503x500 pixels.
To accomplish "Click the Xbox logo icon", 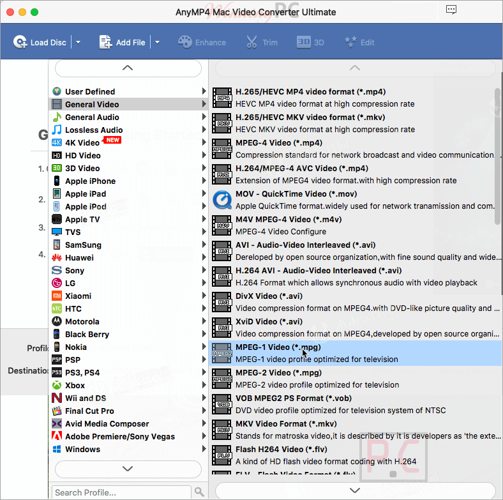I will [57, 385].
